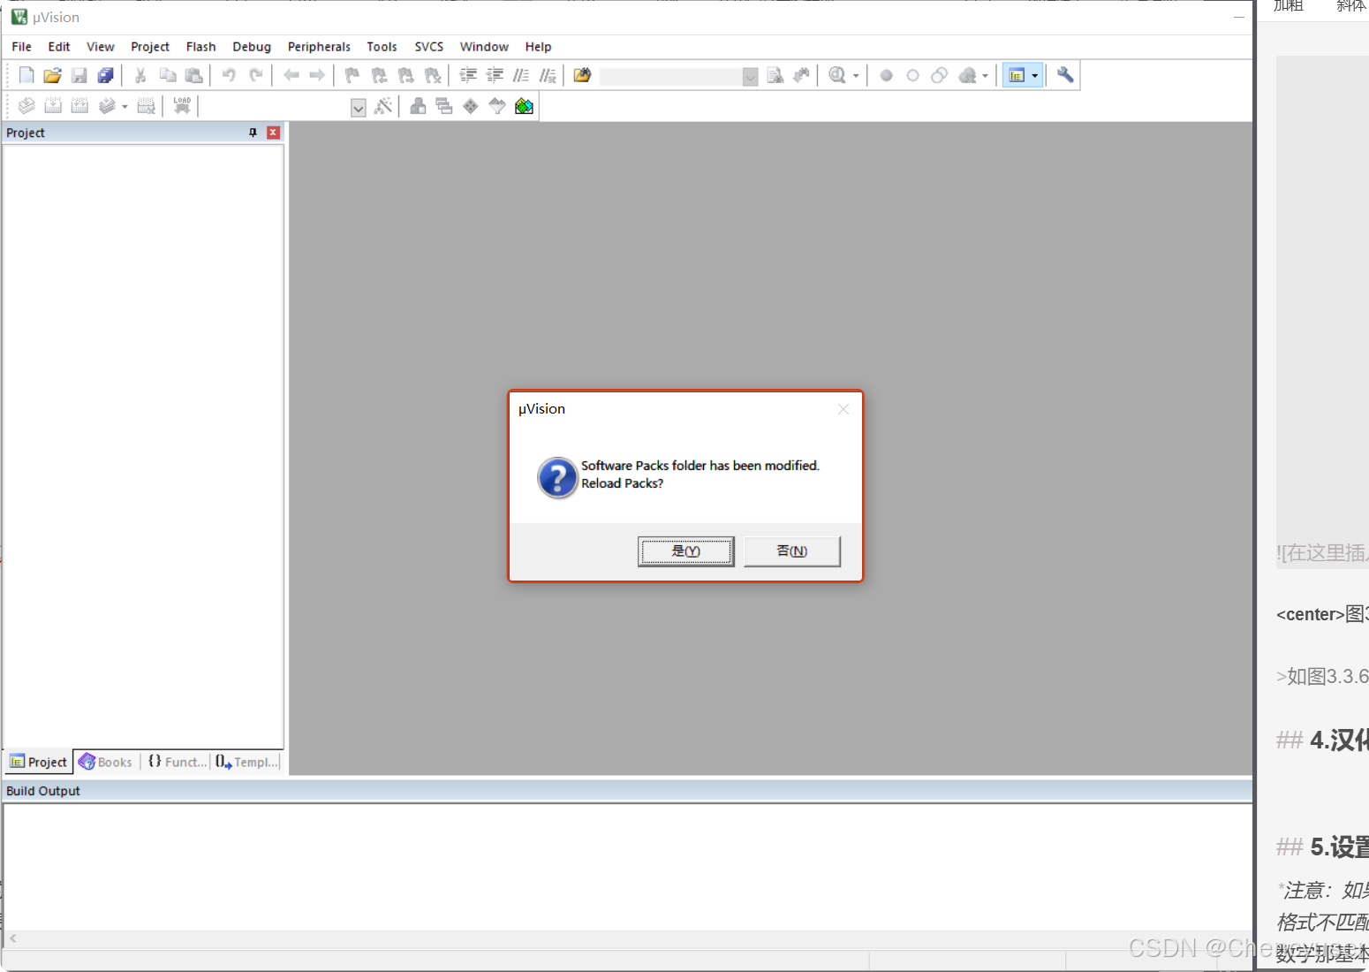Click the Redo arrow icon
The image size is (1369, 972).
256,75
